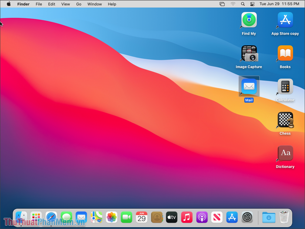Select the App Store copy desktop icon
This screenshot has height=229, width=305.
(285, 20)
